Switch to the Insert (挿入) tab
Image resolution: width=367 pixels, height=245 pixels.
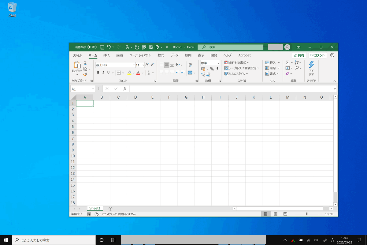point(107,55)
